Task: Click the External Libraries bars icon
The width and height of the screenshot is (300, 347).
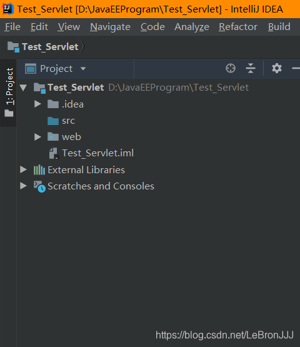Action: pyautogui.click(x=39, y=170)
